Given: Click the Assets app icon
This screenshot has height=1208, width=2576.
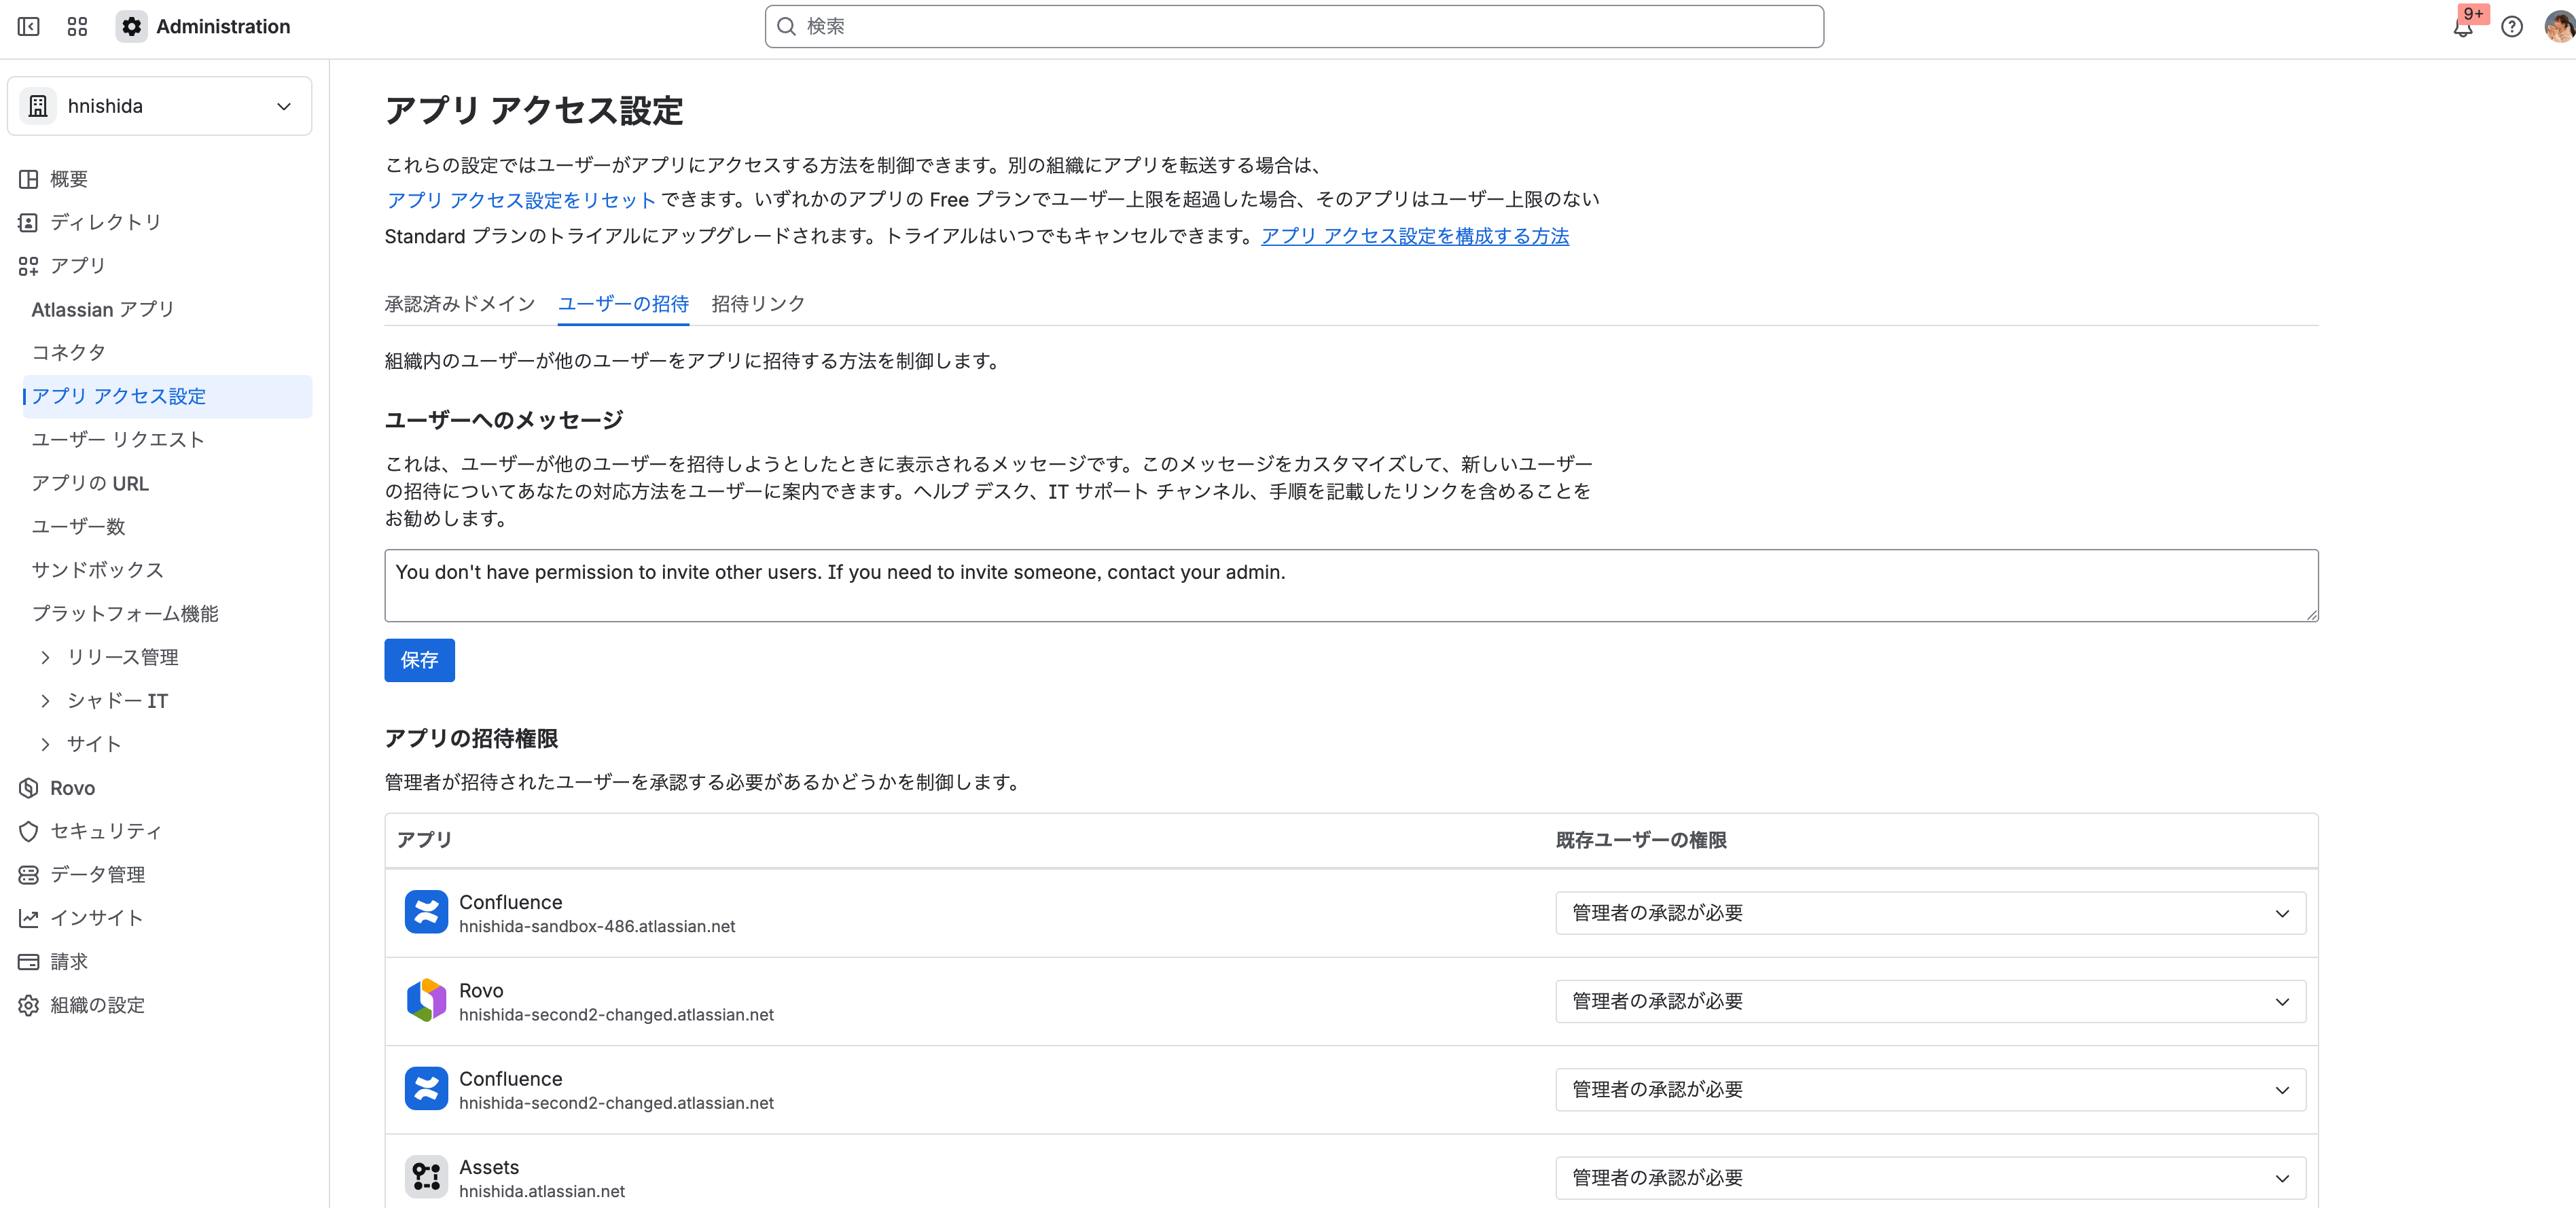Looking at the screenshot, I should click(x=426, y=1177).
